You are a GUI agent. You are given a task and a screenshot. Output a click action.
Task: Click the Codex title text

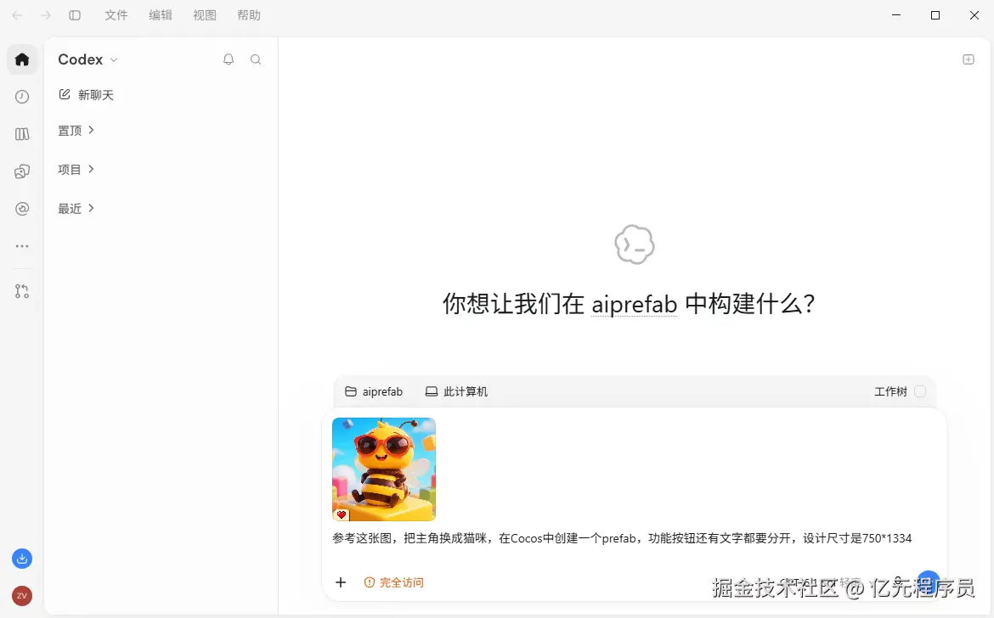click(x=81, y=59)
